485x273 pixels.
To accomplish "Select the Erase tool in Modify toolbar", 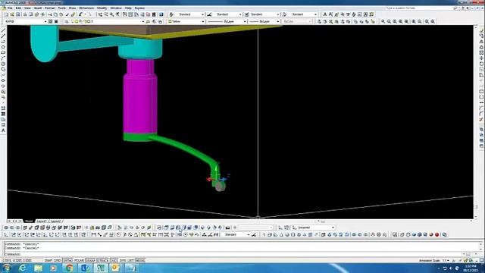I will pos(482,30).
